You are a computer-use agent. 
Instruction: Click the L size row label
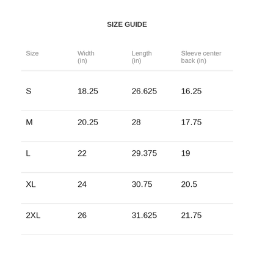[28, 153]
